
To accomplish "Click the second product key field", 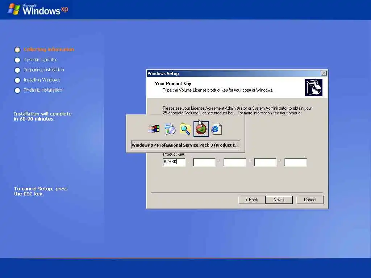I will 204,162.
